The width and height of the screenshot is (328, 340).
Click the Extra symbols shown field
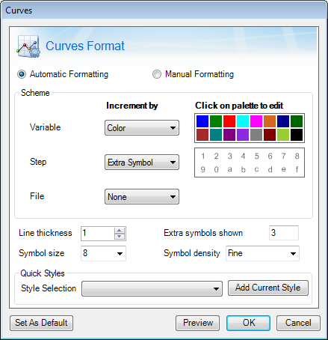[x=284, y=233]
